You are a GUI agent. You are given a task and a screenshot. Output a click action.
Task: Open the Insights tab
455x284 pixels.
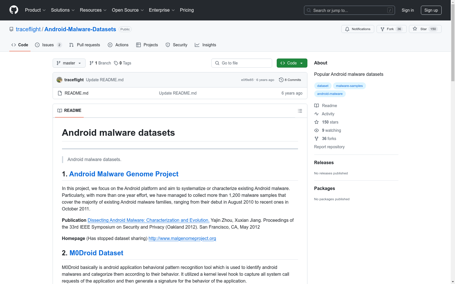click(205, 45)
